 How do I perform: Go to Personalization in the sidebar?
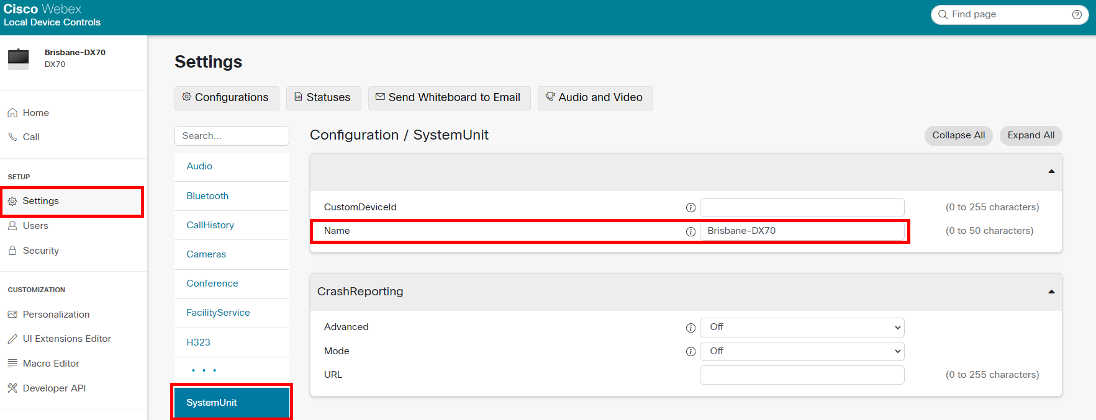tap(56, 315)
